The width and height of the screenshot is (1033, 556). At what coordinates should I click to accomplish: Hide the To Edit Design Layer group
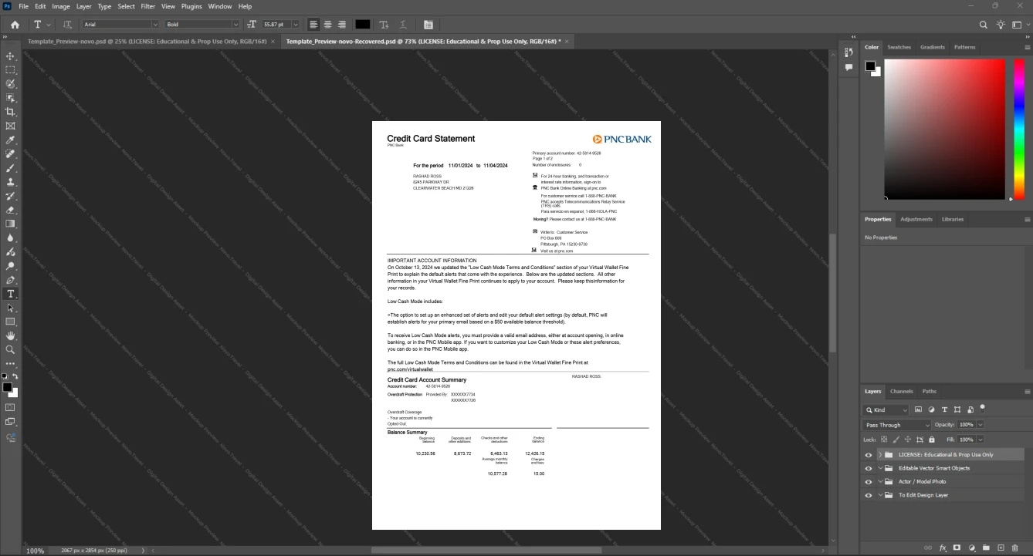869,495
